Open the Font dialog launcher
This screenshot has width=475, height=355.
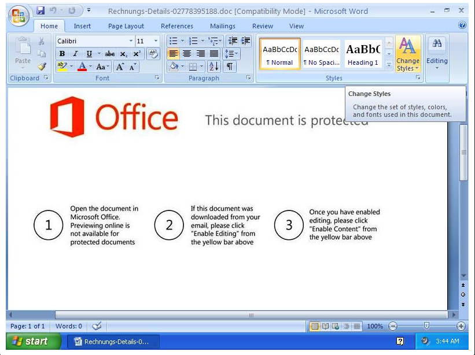pos(157,78)
